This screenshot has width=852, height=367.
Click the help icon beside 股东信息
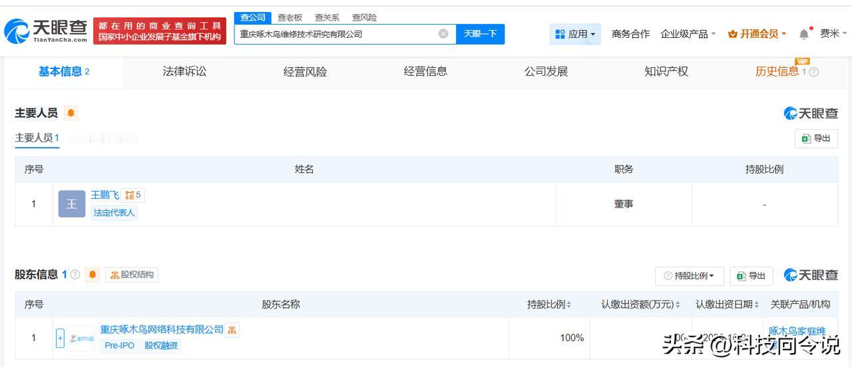75,275
